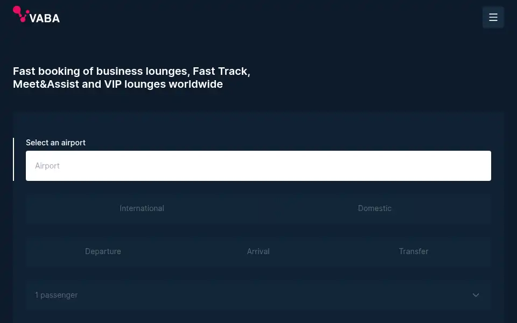Click the VABA logo
This screenshot has width=517, height=323.
pyautogui.click(x=36, y=15)
